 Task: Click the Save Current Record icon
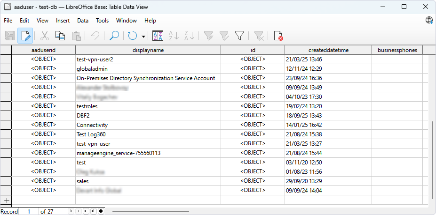click(x=10, y=36)
